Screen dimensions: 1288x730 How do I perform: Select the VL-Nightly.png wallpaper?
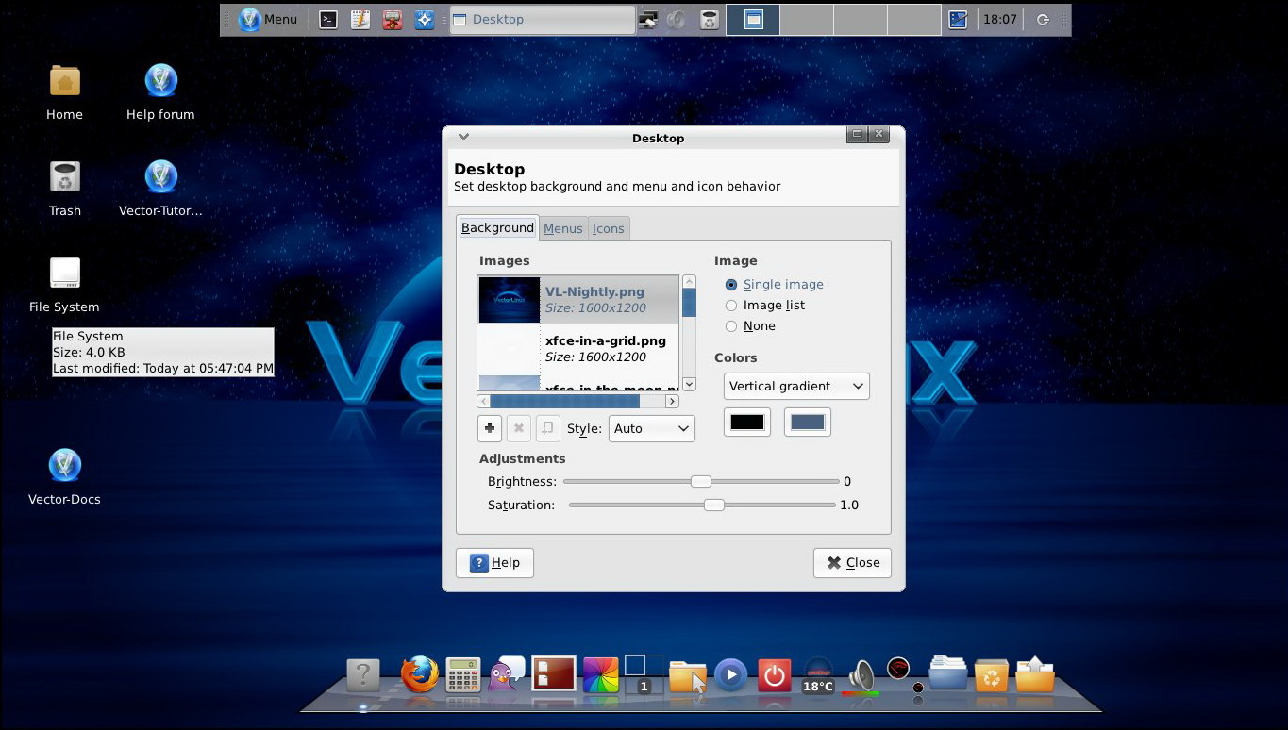(578, 300)
